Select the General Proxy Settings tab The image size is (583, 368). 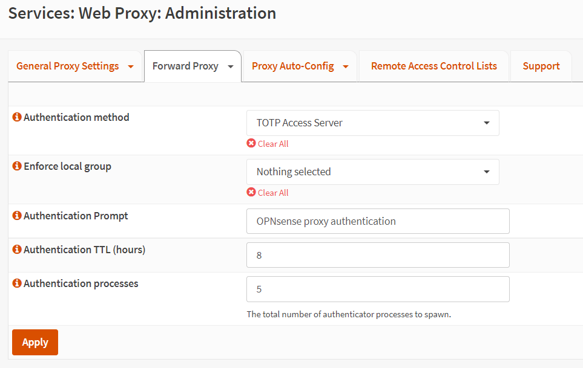pos(67,66)
